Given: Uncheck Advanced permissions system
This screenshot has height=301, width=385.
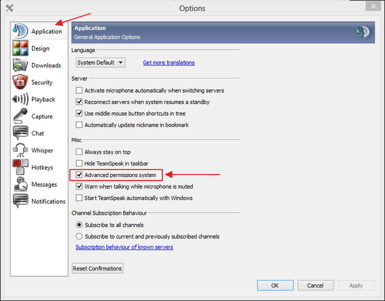Looking at the screenshot, I should [79, 175].
